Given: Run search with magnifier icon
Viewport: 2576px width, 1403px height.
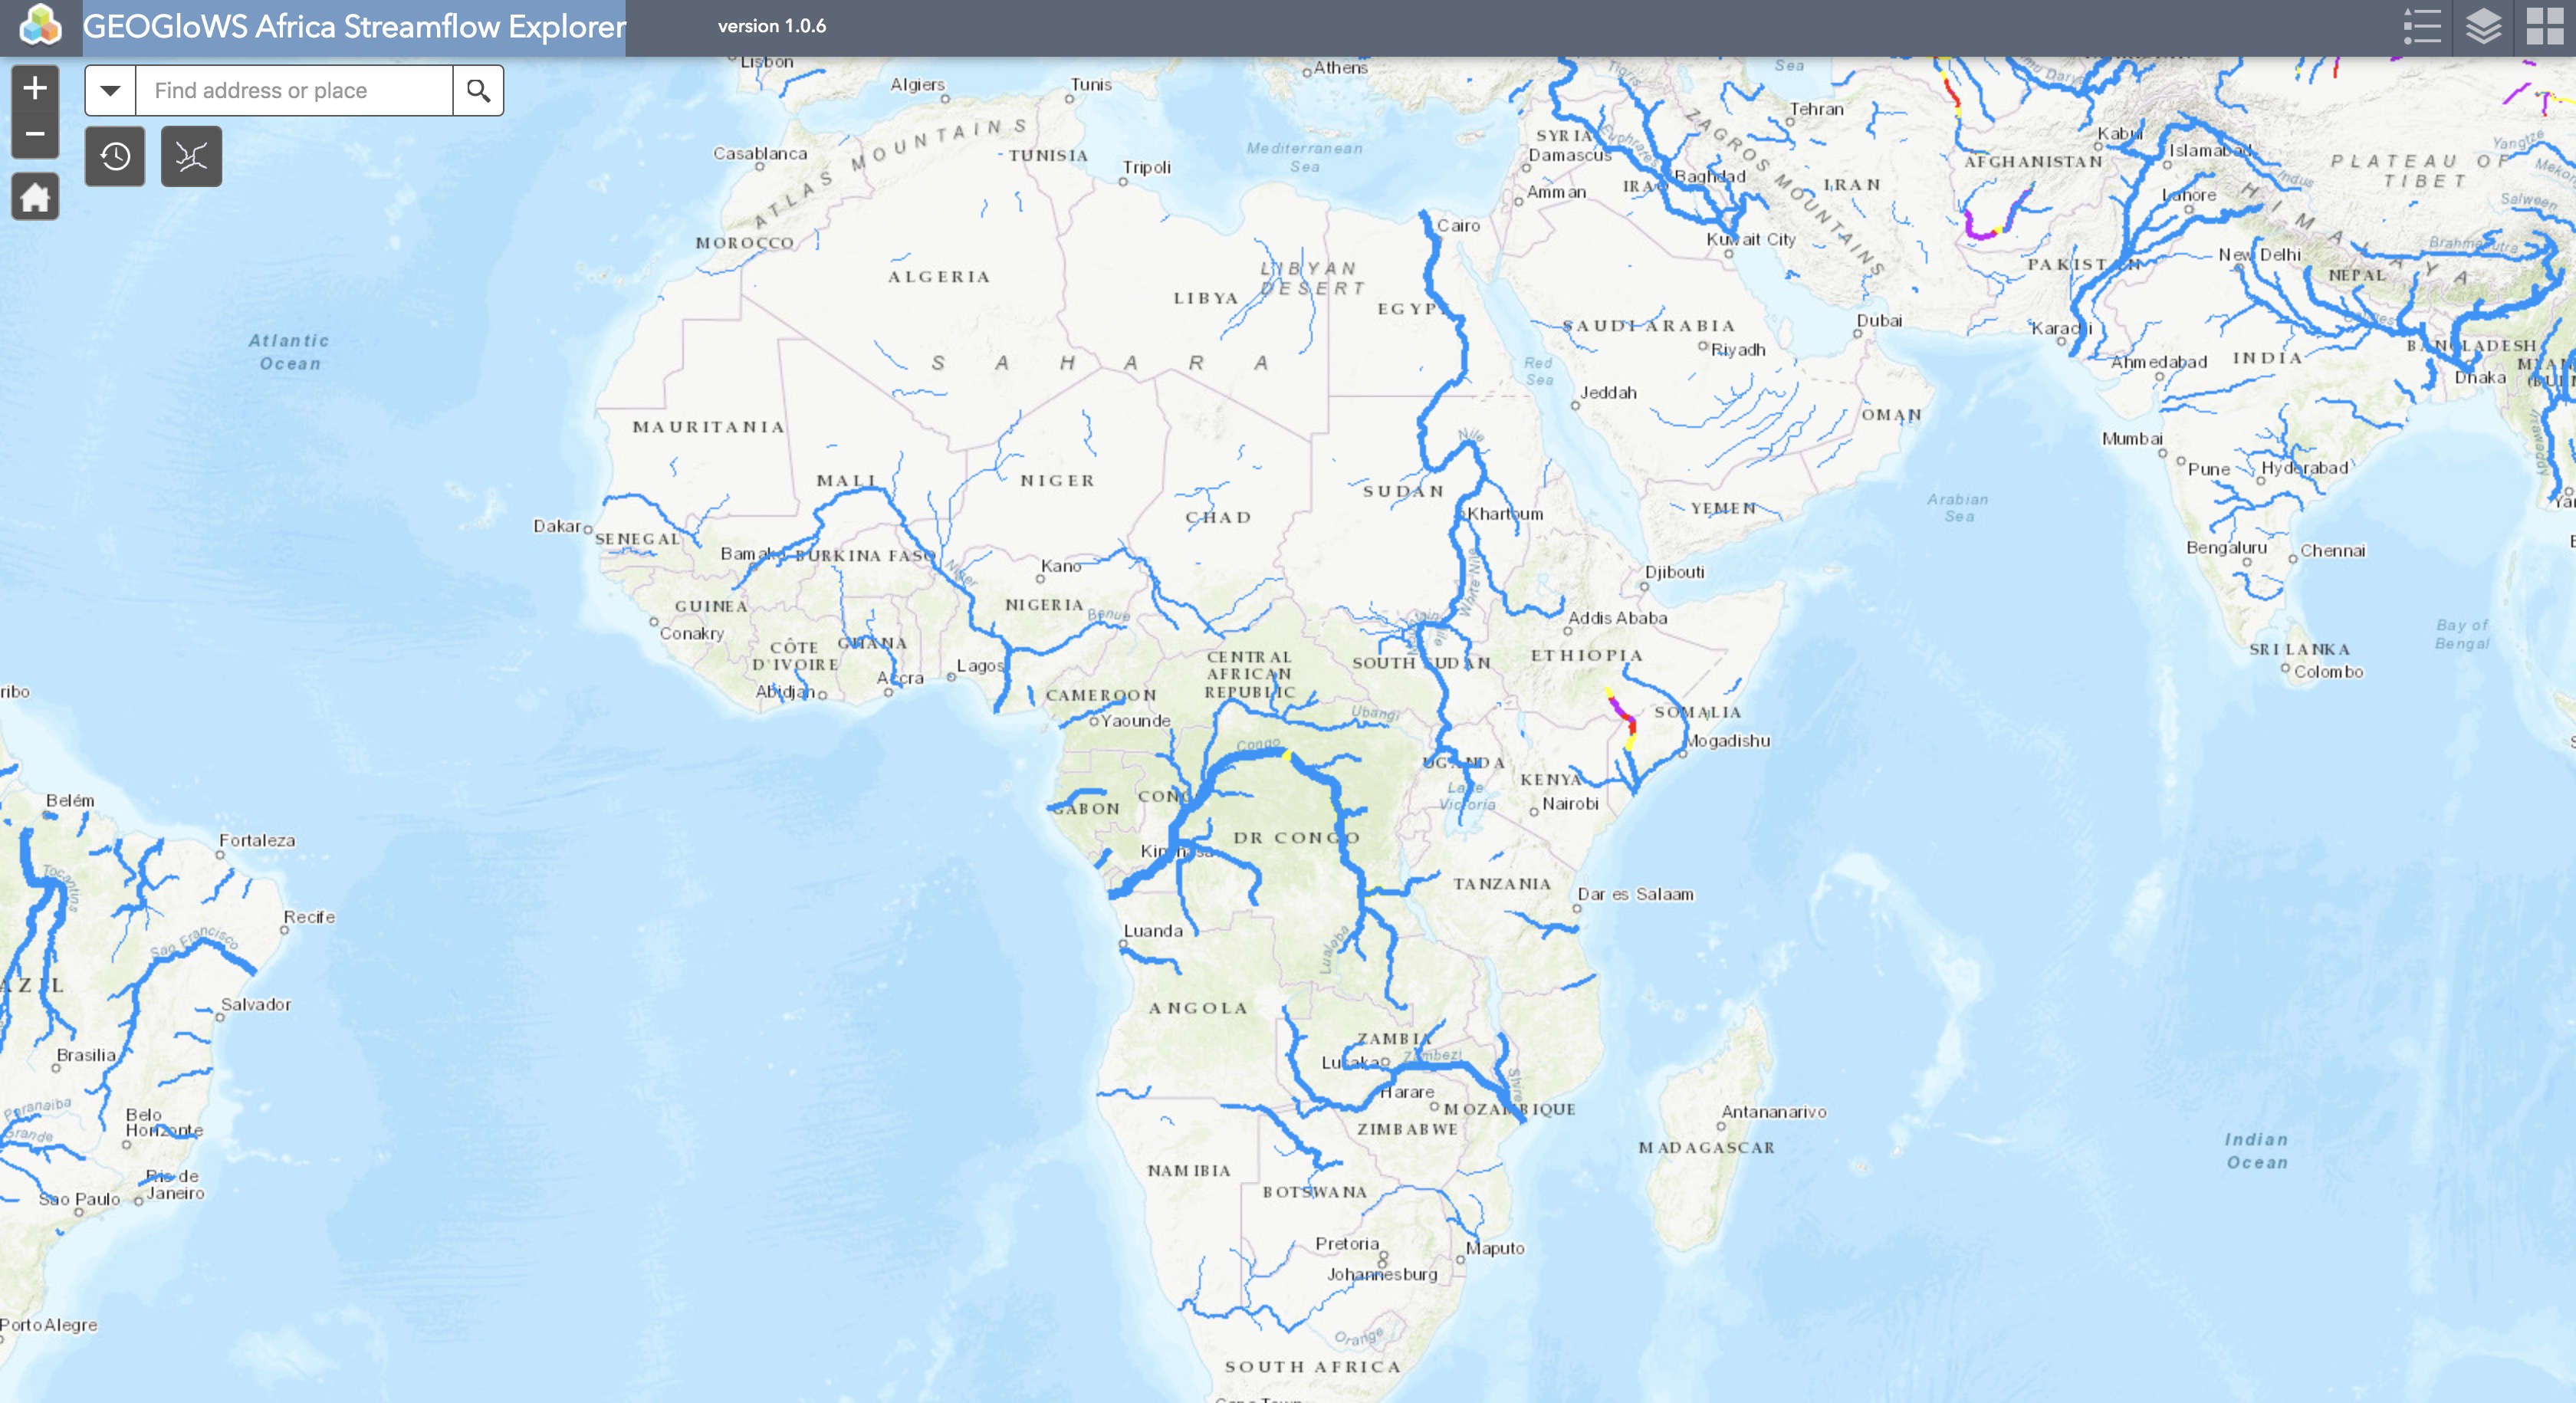Looking at the screenshot, I should [x=478, y=91].
